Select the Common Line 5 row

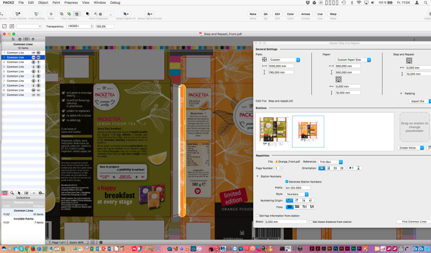point(23,72)
